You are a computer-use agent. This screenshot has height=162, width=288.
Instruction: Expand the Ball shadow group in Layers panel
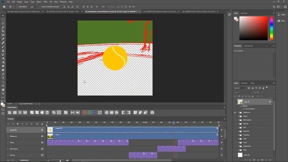[238, 120]
